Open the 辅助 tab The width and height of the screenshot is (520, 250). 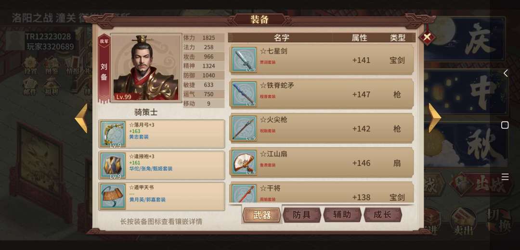coord(342,215)
